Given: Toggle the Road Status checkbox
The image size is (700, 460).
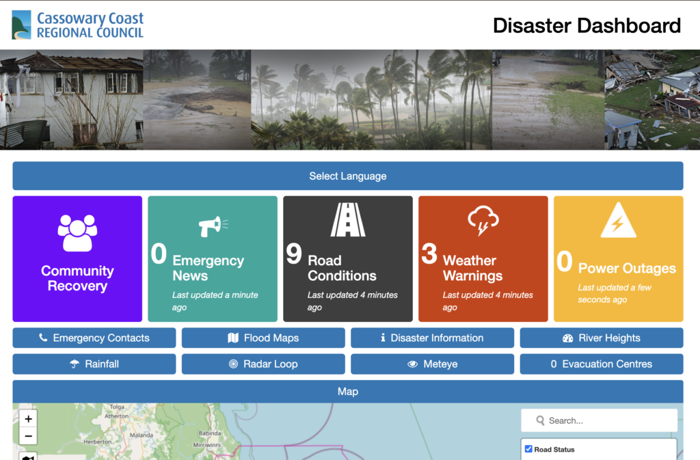Looking at the screenshot, I should tap(528, 449).
